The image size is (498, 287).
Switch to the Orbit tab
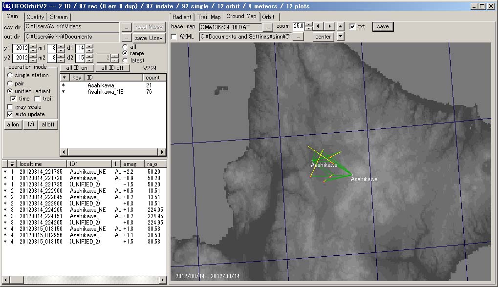(x=268, y=17)
